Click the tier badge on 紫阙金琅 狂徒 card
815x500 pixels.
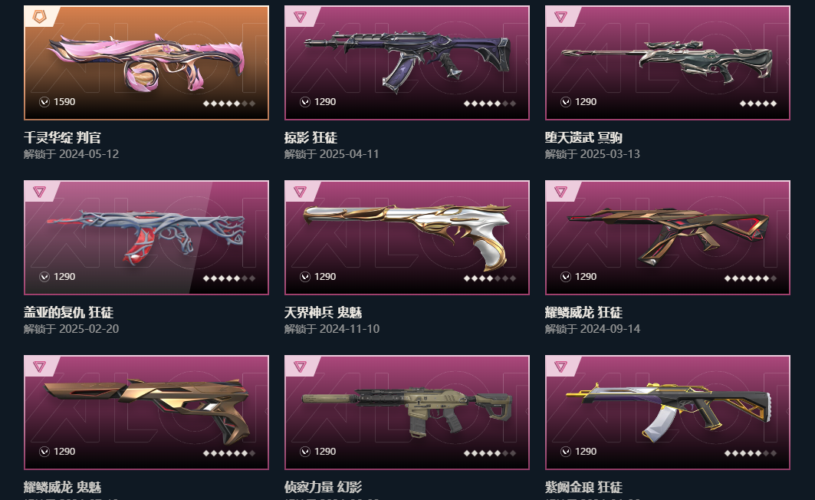[x=560, y=367]
